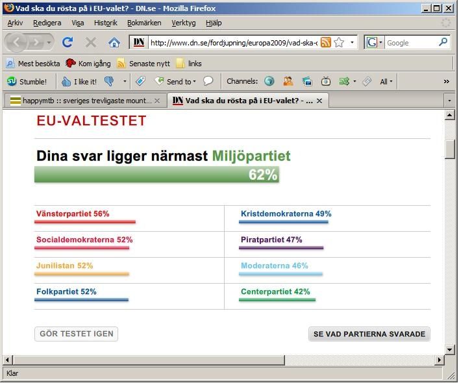Viewport: 459px width, 383px height.
Task: Click the grey tag icon next to All
Action: coord(367,81)
